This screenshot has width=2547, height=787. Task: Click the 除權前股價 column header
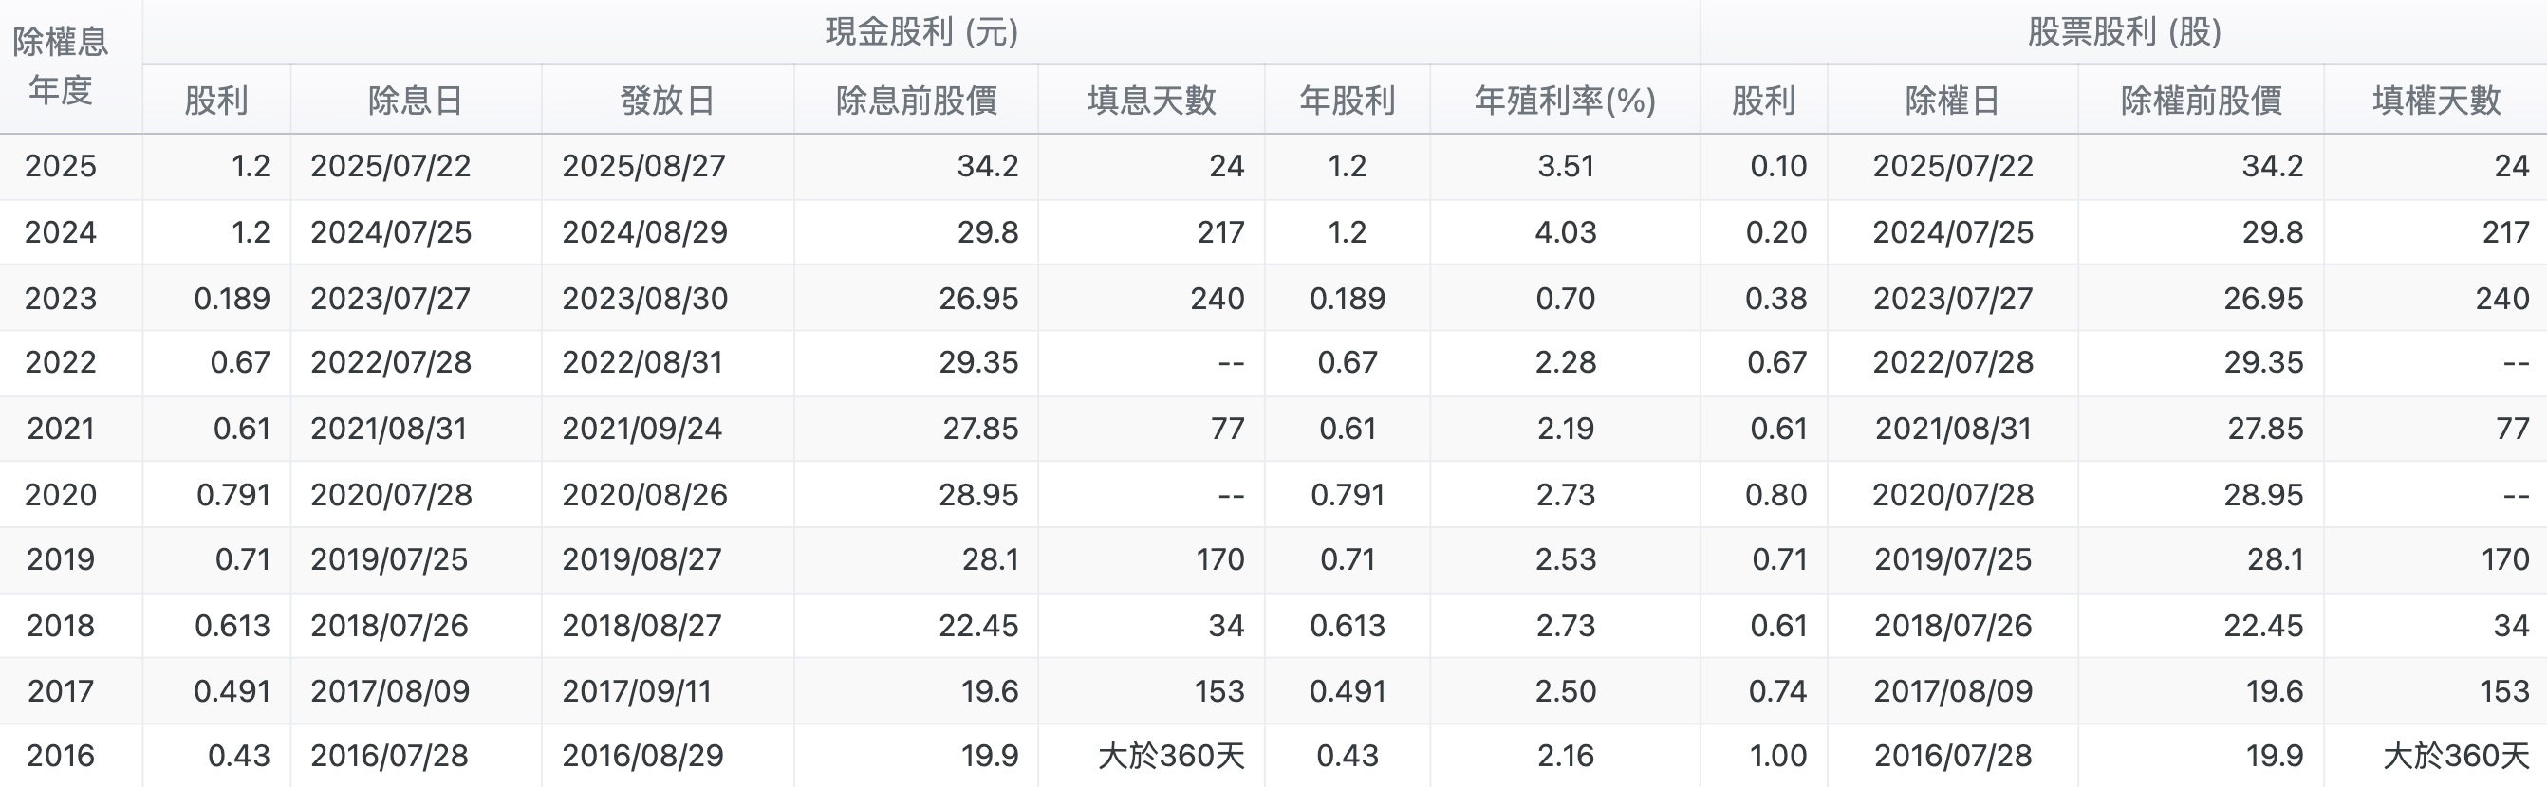tap(2201, 100)
